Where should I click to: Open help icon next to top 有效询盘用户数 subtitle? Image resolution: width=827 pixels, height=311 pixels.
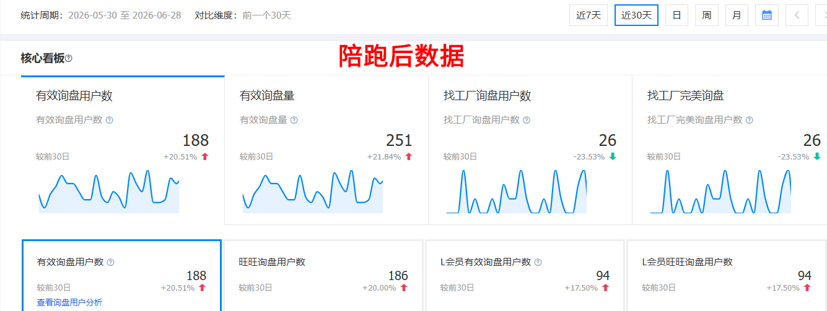click(109, 120)
